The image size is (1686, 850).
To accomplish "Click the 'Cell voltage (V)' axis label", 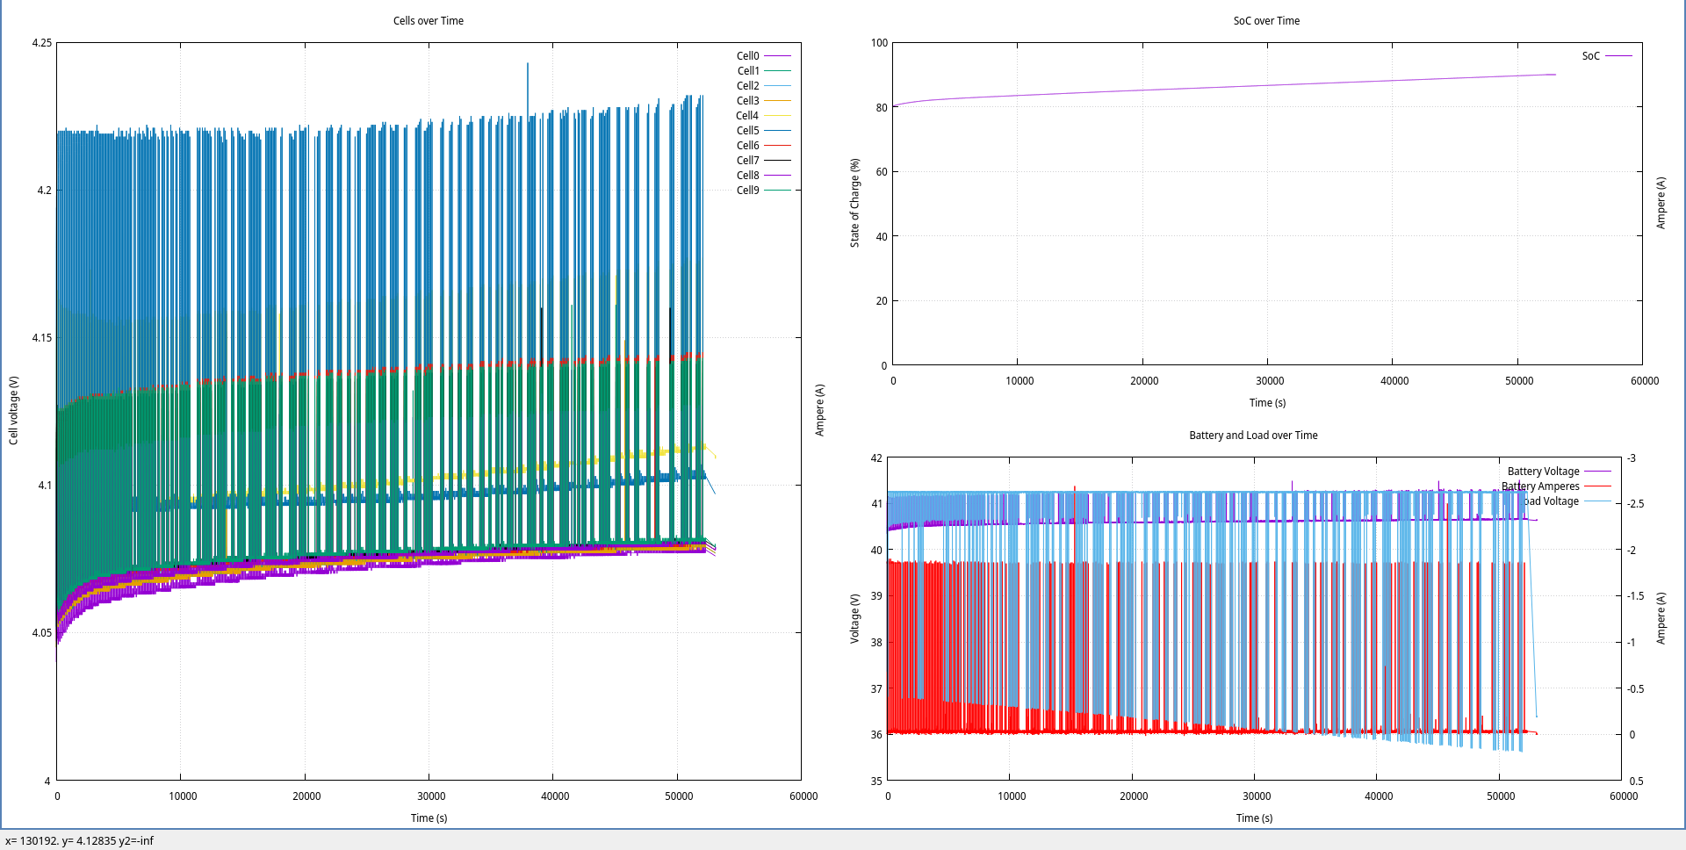I will 14,411.
